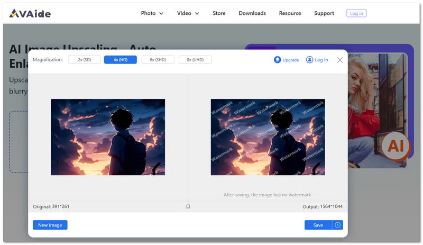Select 2x (SD) magnification
Viewport: 423px width, 245px height.
pos(85,60)
